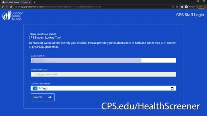The width and height of the screenshot is (207, 116).
Task: Close the CPS Health Screener tab
Action: 29,2
